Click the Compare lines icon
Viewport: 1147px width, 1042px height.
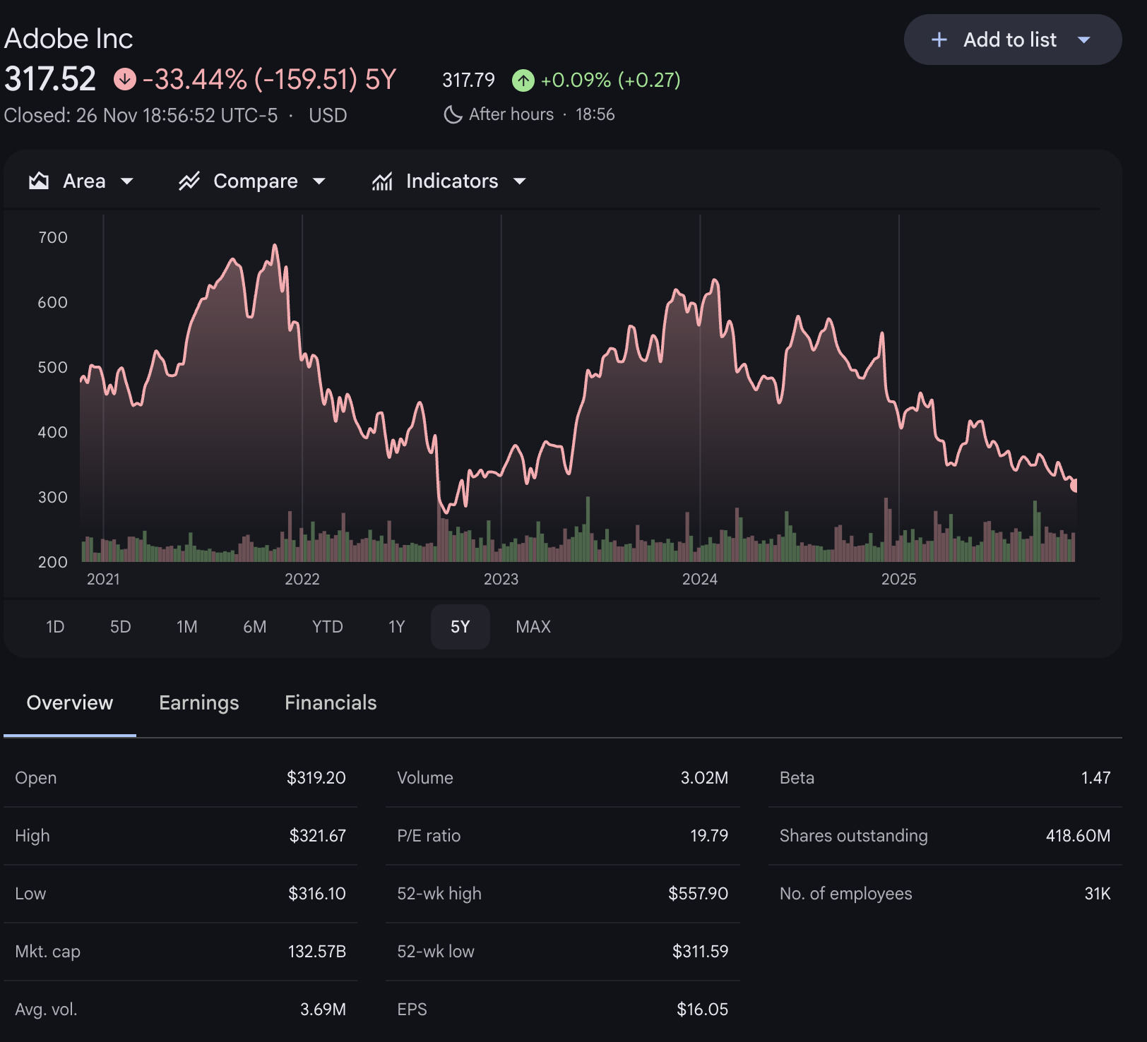pos(189,181)
